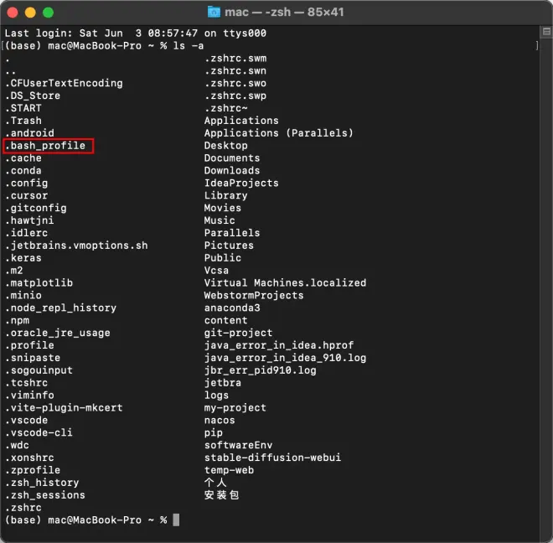This screenshot has width=553, height=543.
Task: Click the yellow minimize window button
Action: point(30,13)
